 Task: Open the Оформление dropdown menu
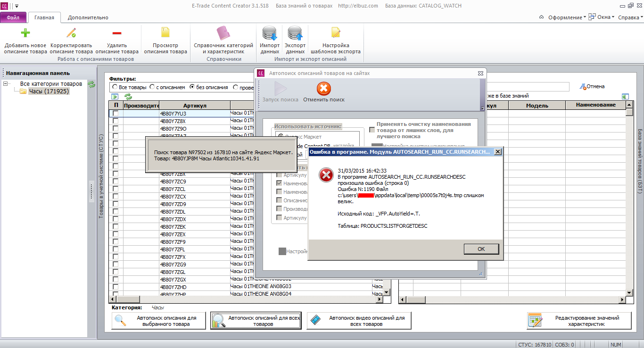pyautogui.click(x=567, y=17)
